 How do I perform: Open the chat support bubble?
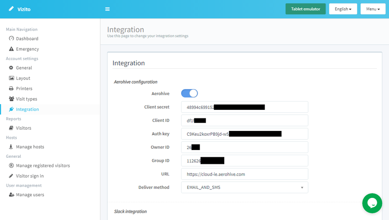372,203
